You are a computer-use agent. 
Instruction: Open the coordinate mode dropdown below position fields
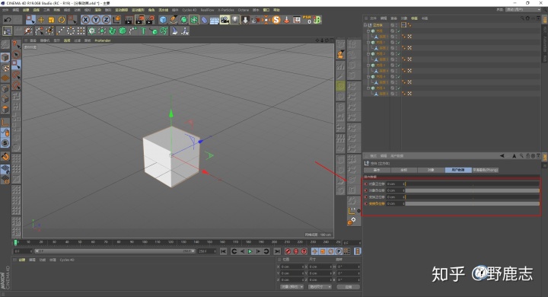[x=292, y=287]
